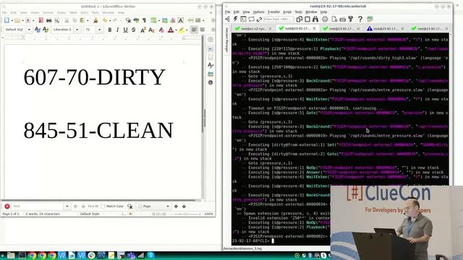This screenshot has height=260, width=463.
Task: Click terminal Paste clipboard icon
Action: pyautogui.click(x=307, y=19)
